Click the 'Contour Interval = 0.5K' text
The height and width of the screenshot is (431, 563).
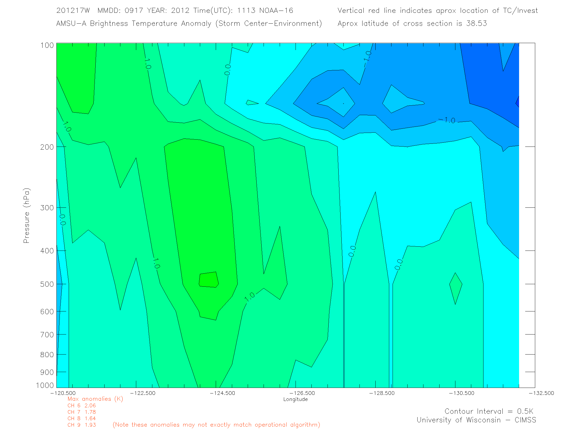489,411
